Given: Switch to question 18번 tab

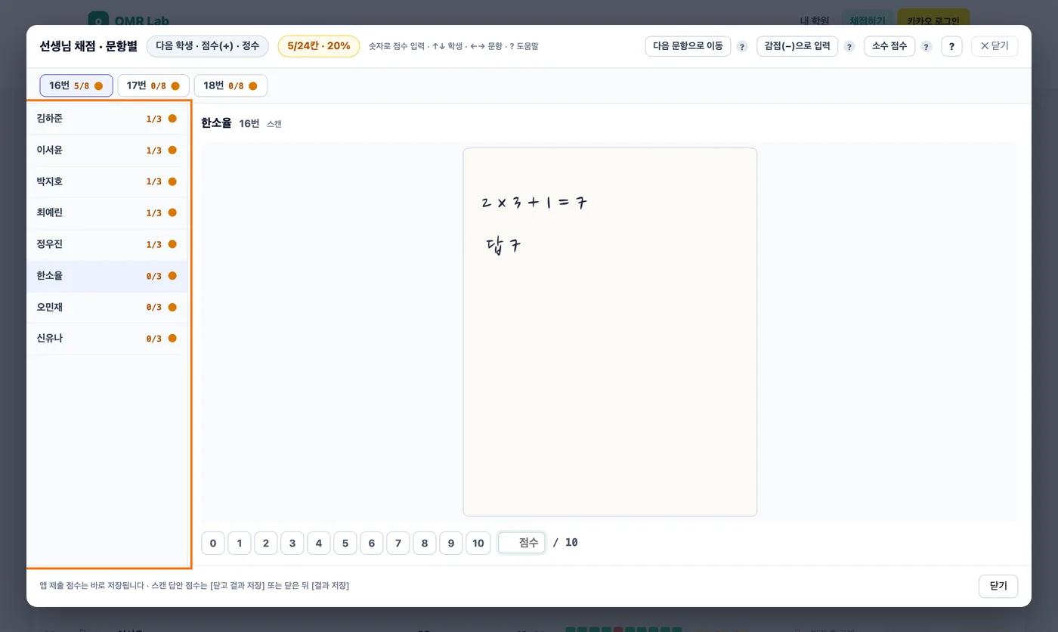Looking at the screenshot, I should click(x=230, y=85).
